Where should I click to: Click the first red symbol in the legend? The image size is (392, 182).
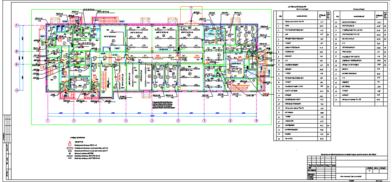pyautogui.click(x=69, y=142)
